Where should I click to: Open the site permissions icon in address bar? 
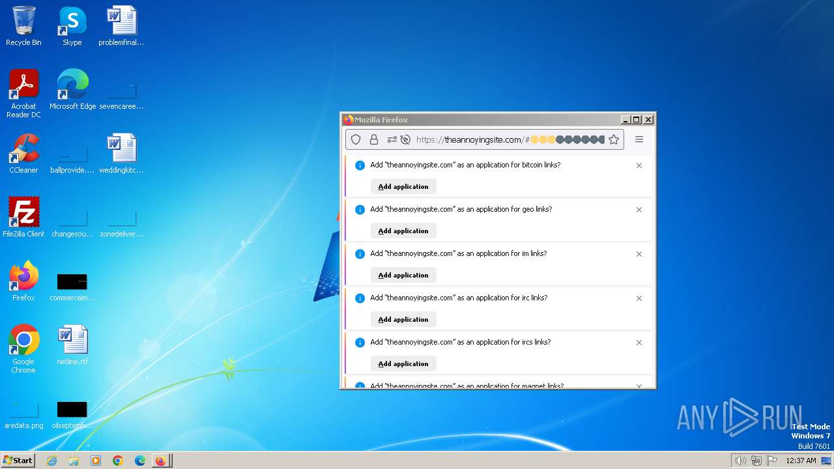[x=392, y=139]
